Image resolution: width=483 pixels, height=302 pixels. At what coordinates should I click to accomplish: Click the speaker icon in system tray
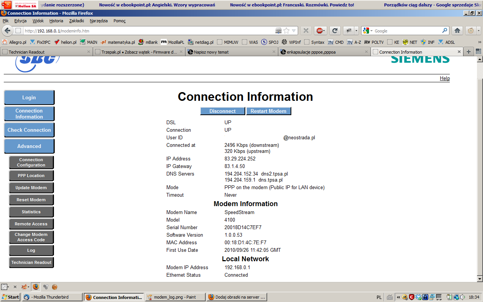(463, 297)
